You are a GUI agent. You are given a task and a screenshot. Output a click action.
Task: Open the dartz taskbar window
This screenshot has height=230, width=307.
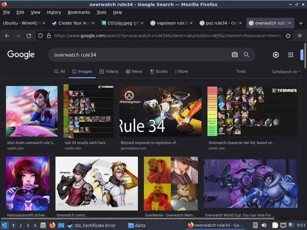tap(137, 226)
